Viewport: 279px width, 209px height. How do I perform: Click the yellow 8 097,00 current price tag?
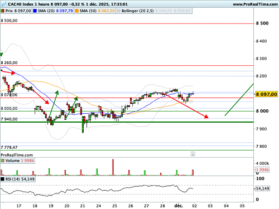(x=266, y=94)
